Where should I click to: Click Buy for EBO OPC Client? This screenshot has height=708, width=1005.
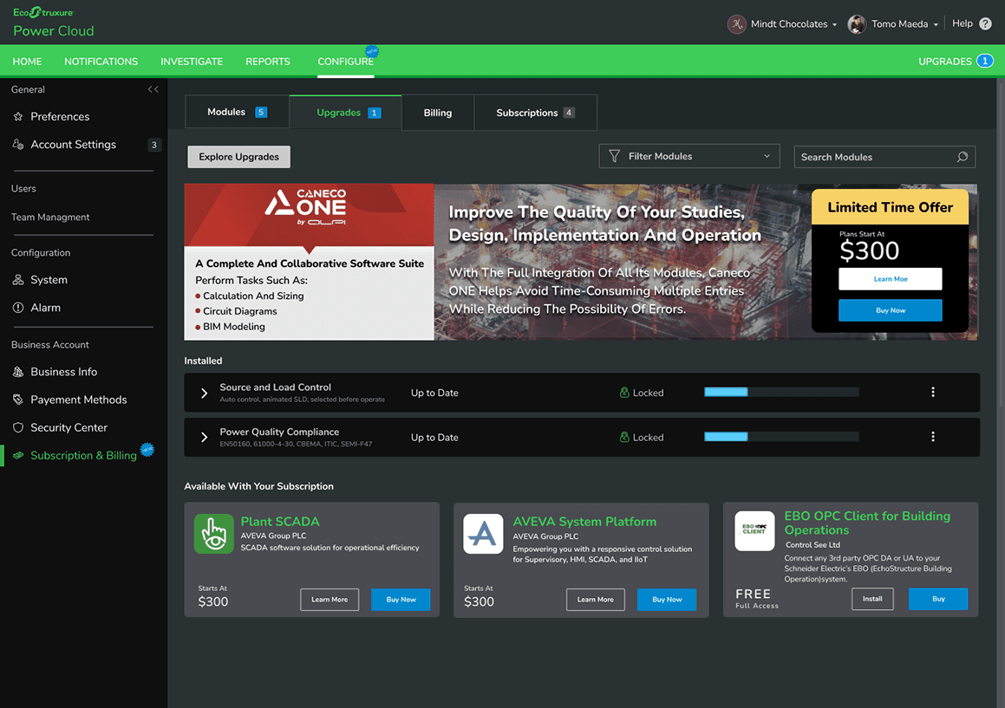pos(938,599)
